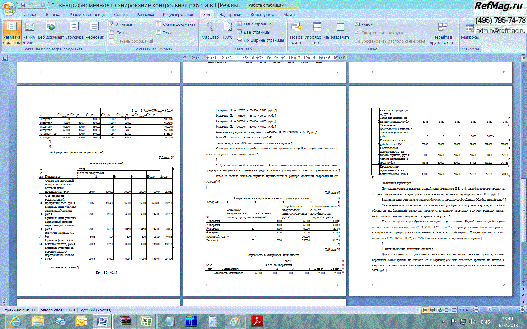Switch to Разметка страницы tab
The width and height of the screenshot is (527, 329).
coord(87,14)
